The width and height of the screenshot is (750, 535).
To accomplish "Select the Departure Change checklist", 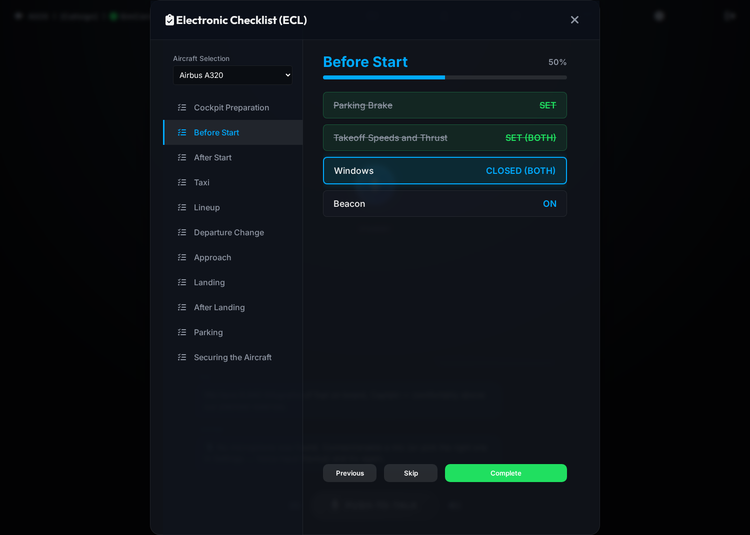I will (233, 232).
